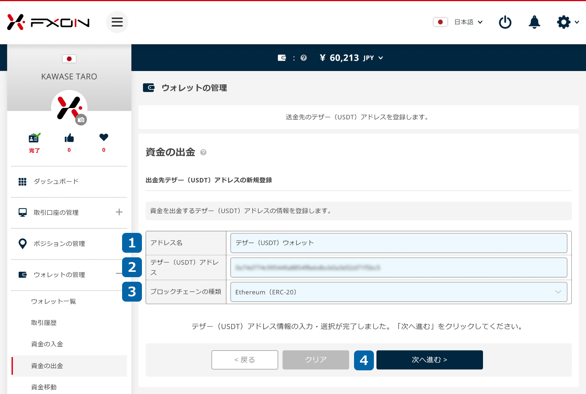This screenshot has width=586, height=394.
Task: Click the 次へ進む button
Action: [429, 360]
